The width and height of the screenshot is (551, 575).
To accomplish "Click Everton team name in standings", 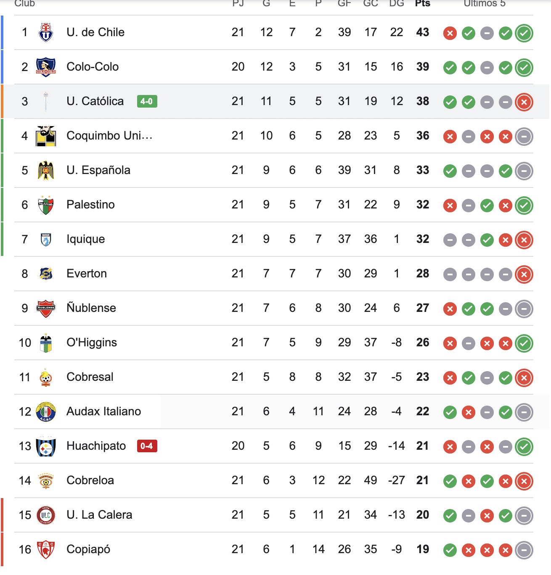I will coord(87,274).
